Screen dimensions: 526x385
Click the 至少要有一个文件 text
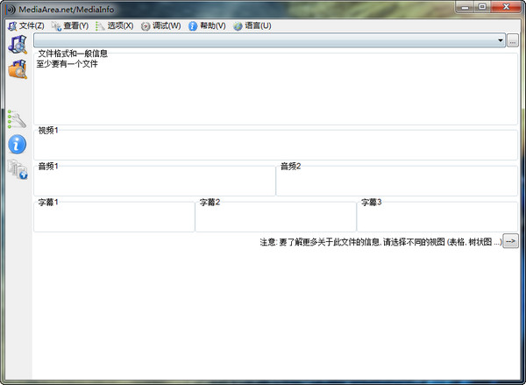coord(68,64)
